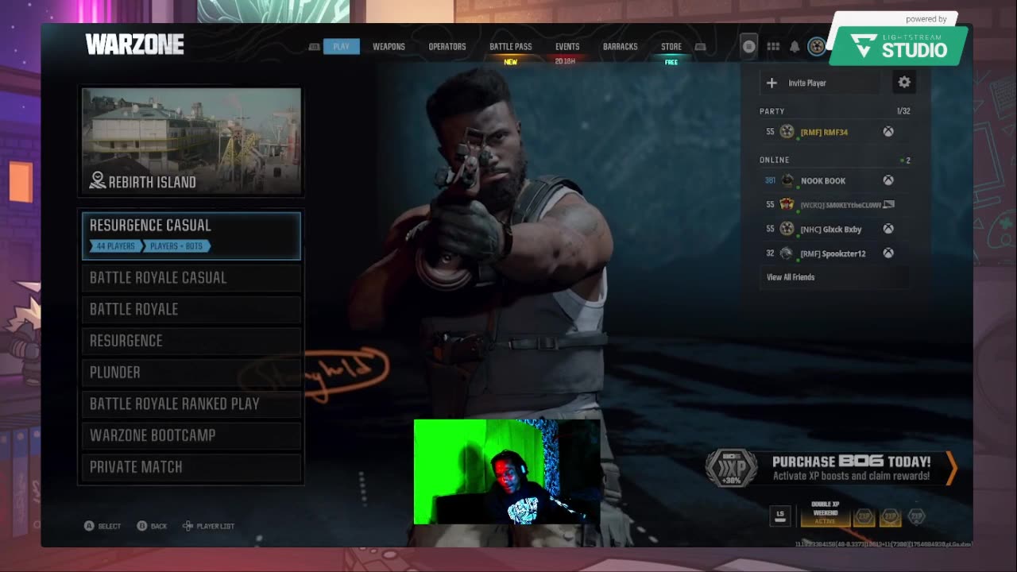Click the first 2XP token icon

coord(864,517)
